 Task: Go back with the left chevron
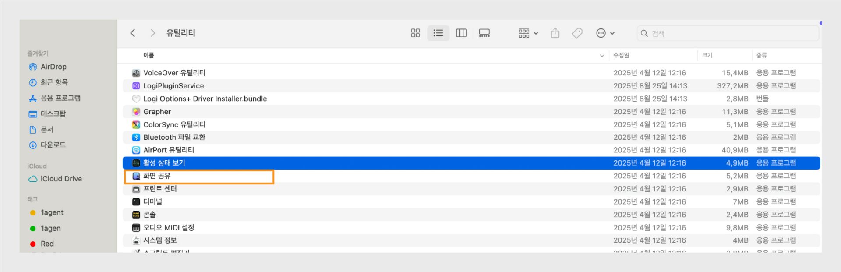click(133, 33)
